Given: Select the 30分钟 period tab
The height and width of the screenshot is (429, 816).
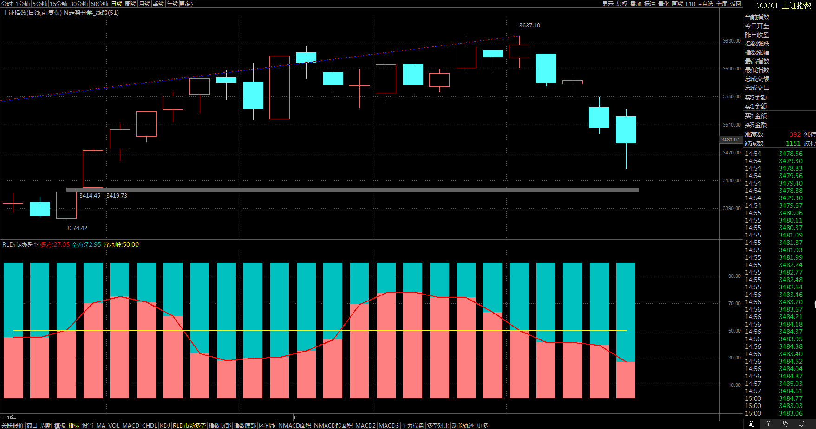Looking at the screenshot, I should (x=79, y=4).
